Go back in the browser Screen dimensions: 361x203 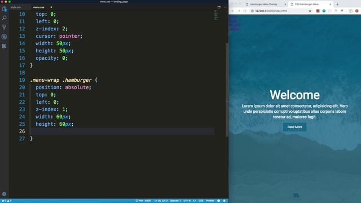pos(232,11)
